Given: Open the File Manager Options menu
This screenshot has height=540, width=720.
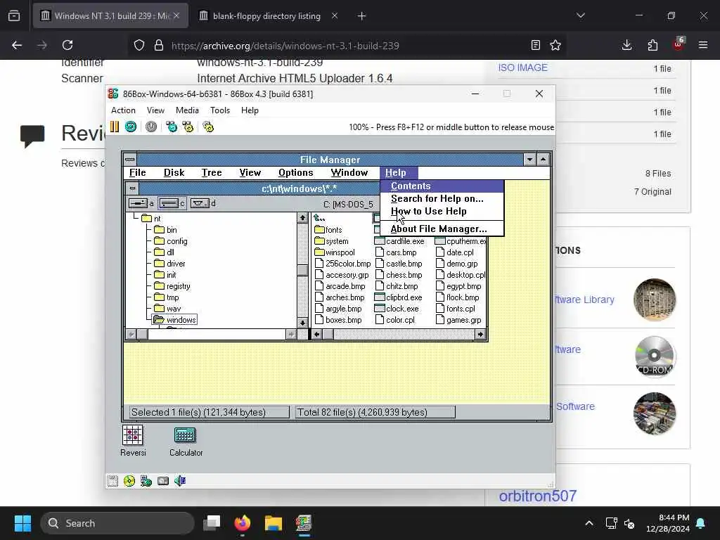Looking at the screenshot, I should click(x=295, y=173).
